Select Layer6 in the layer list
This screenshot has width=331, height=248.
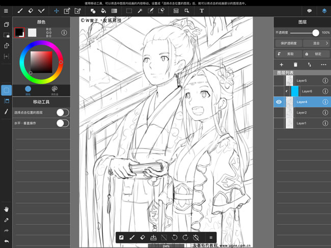[302, 91]
